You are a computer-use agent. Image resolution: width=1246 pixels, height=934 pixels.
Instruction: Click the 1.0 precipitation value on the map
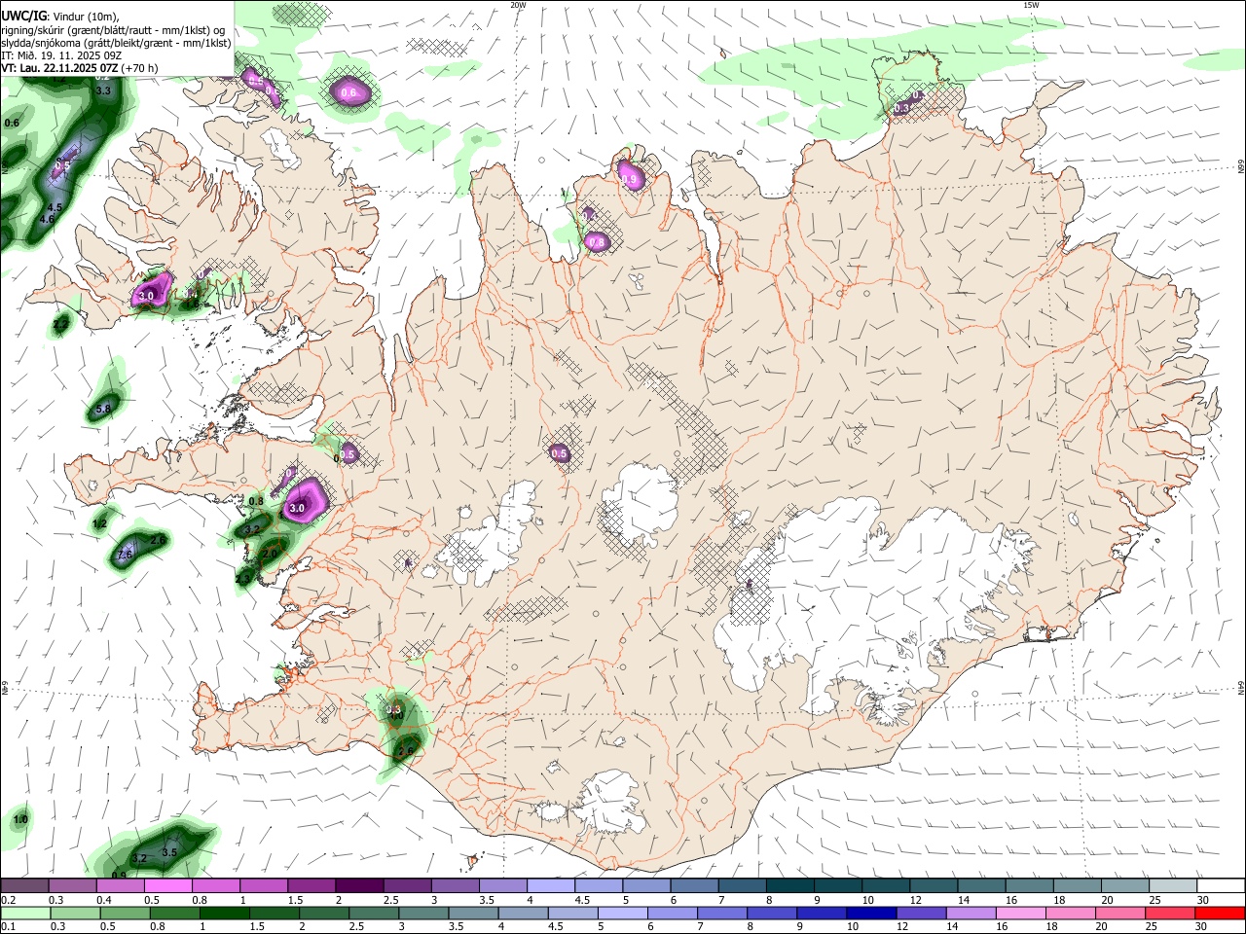tap(20, 820)
